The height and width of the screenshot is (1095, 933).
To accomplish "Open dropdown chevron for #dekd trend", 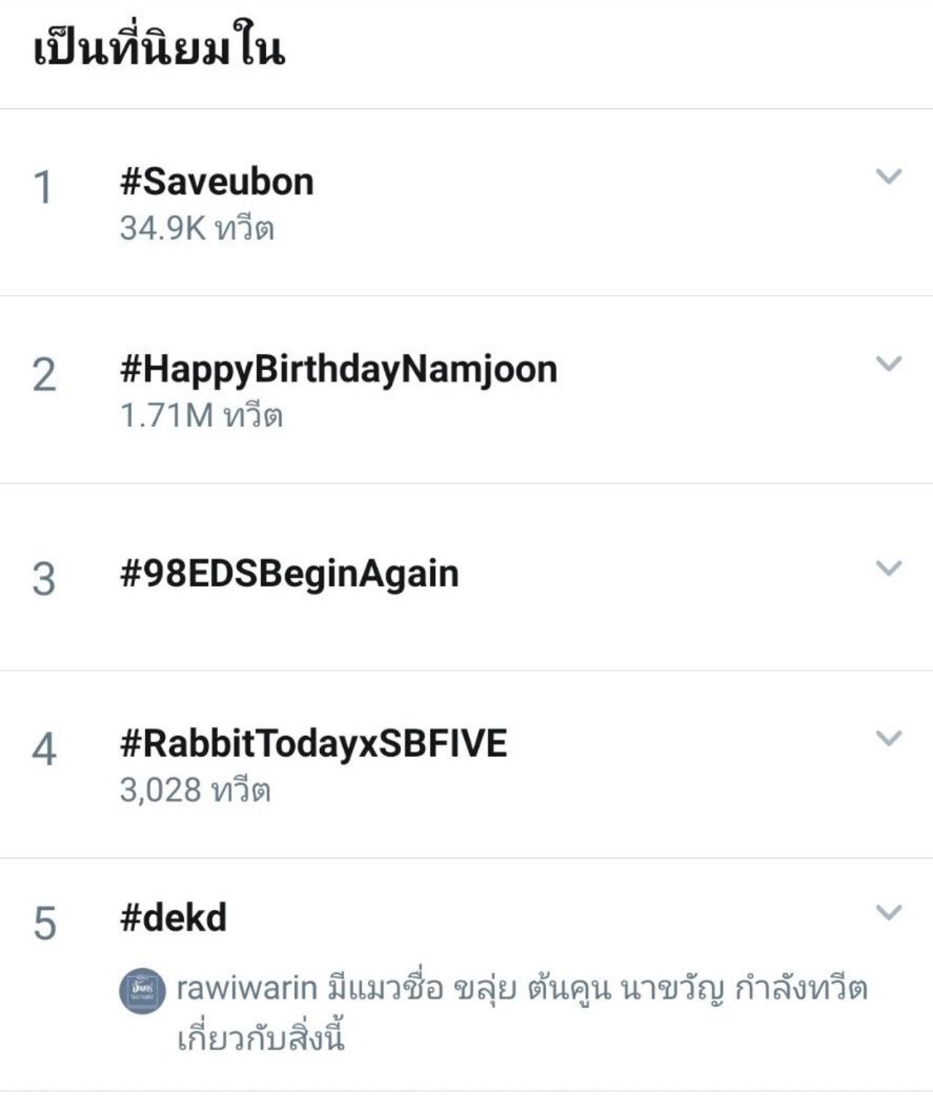I will (888, 912).
